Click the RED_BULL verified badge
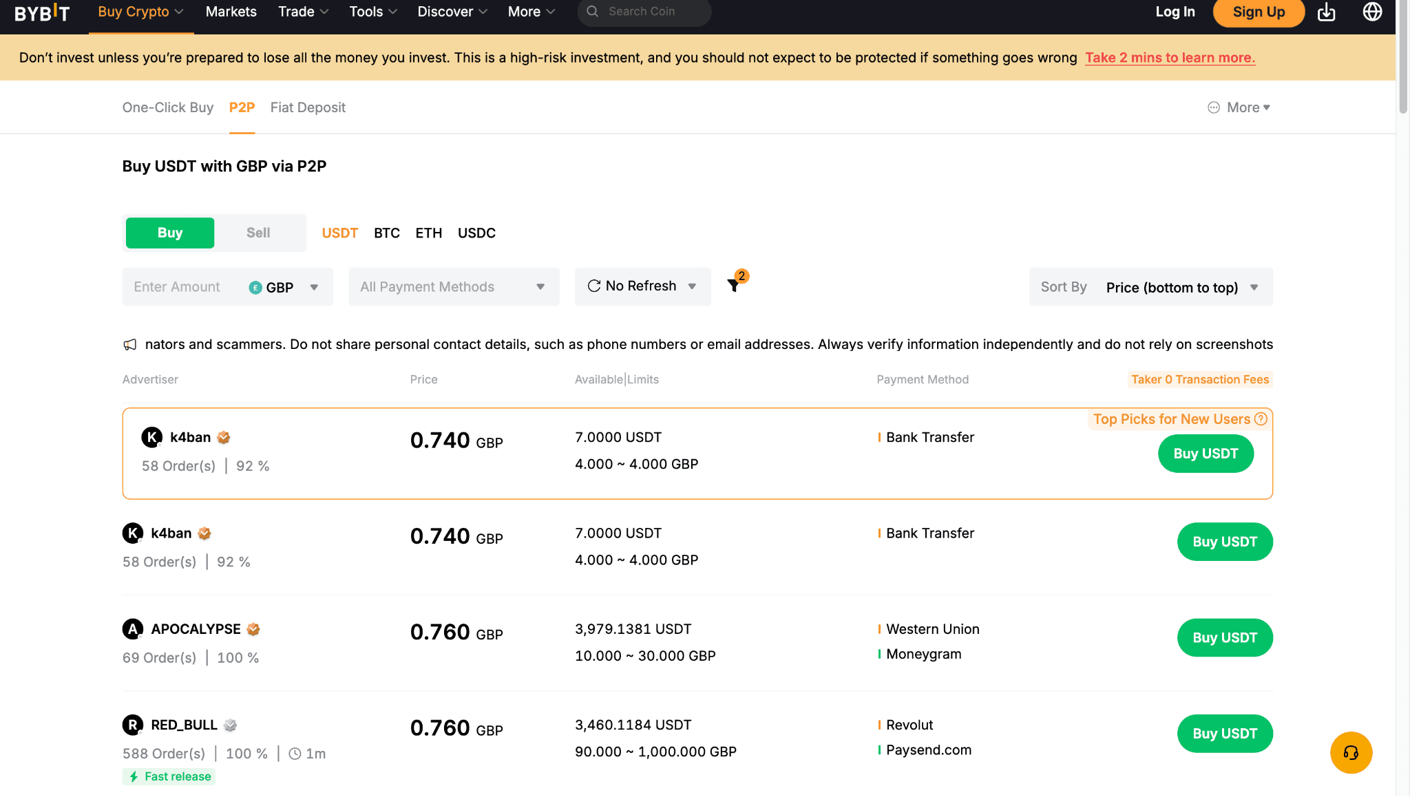 231,725
